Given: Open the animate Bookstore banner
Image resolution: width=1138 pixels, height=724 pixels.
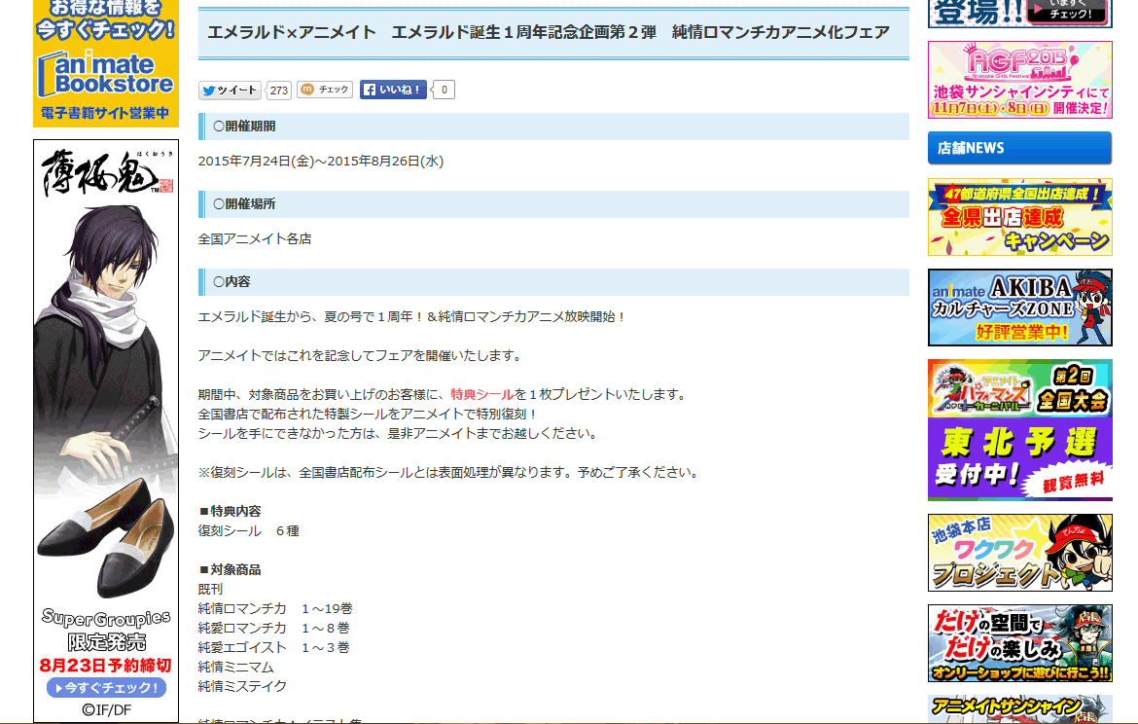Looking at the screenshot, I should 106,64.
